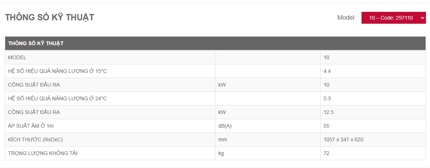Screen dimensions: 430x168
Task: Click the MODEL value 10 cell
Action: [373, 58]
